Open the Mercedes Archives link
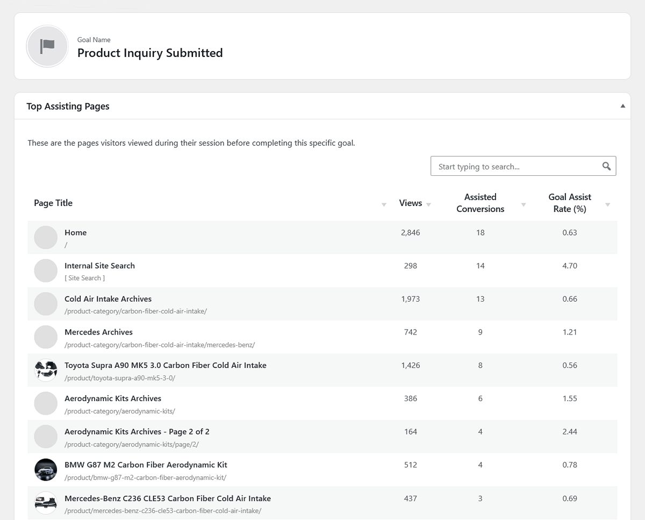The image size is (645, 520). tap(98, 332)
